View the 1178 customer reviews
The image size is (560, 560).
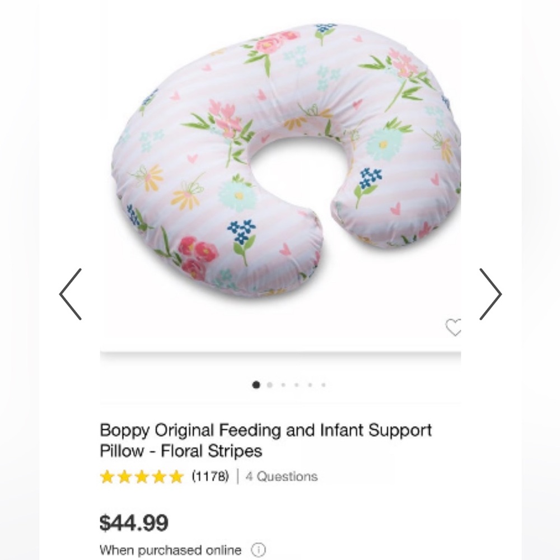[x=209, y=477]
